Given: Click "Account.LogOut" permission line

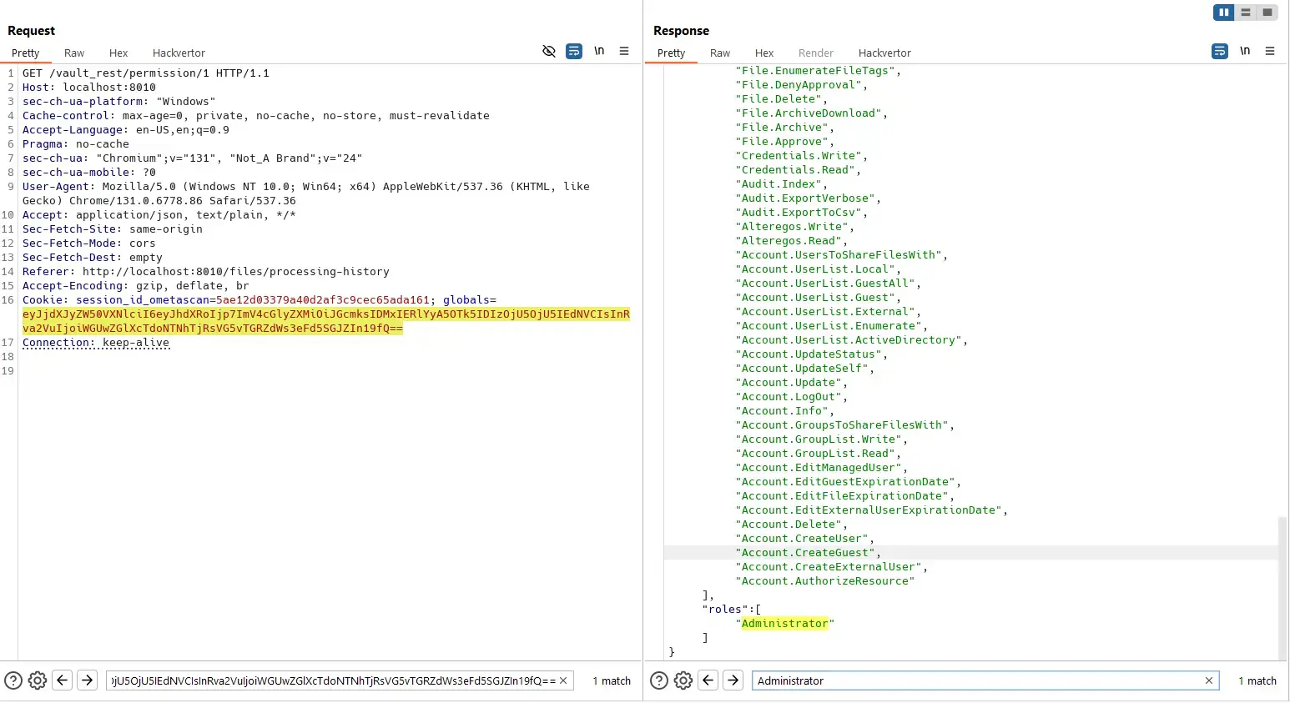Looking at the screenshot, I should 791,397.
